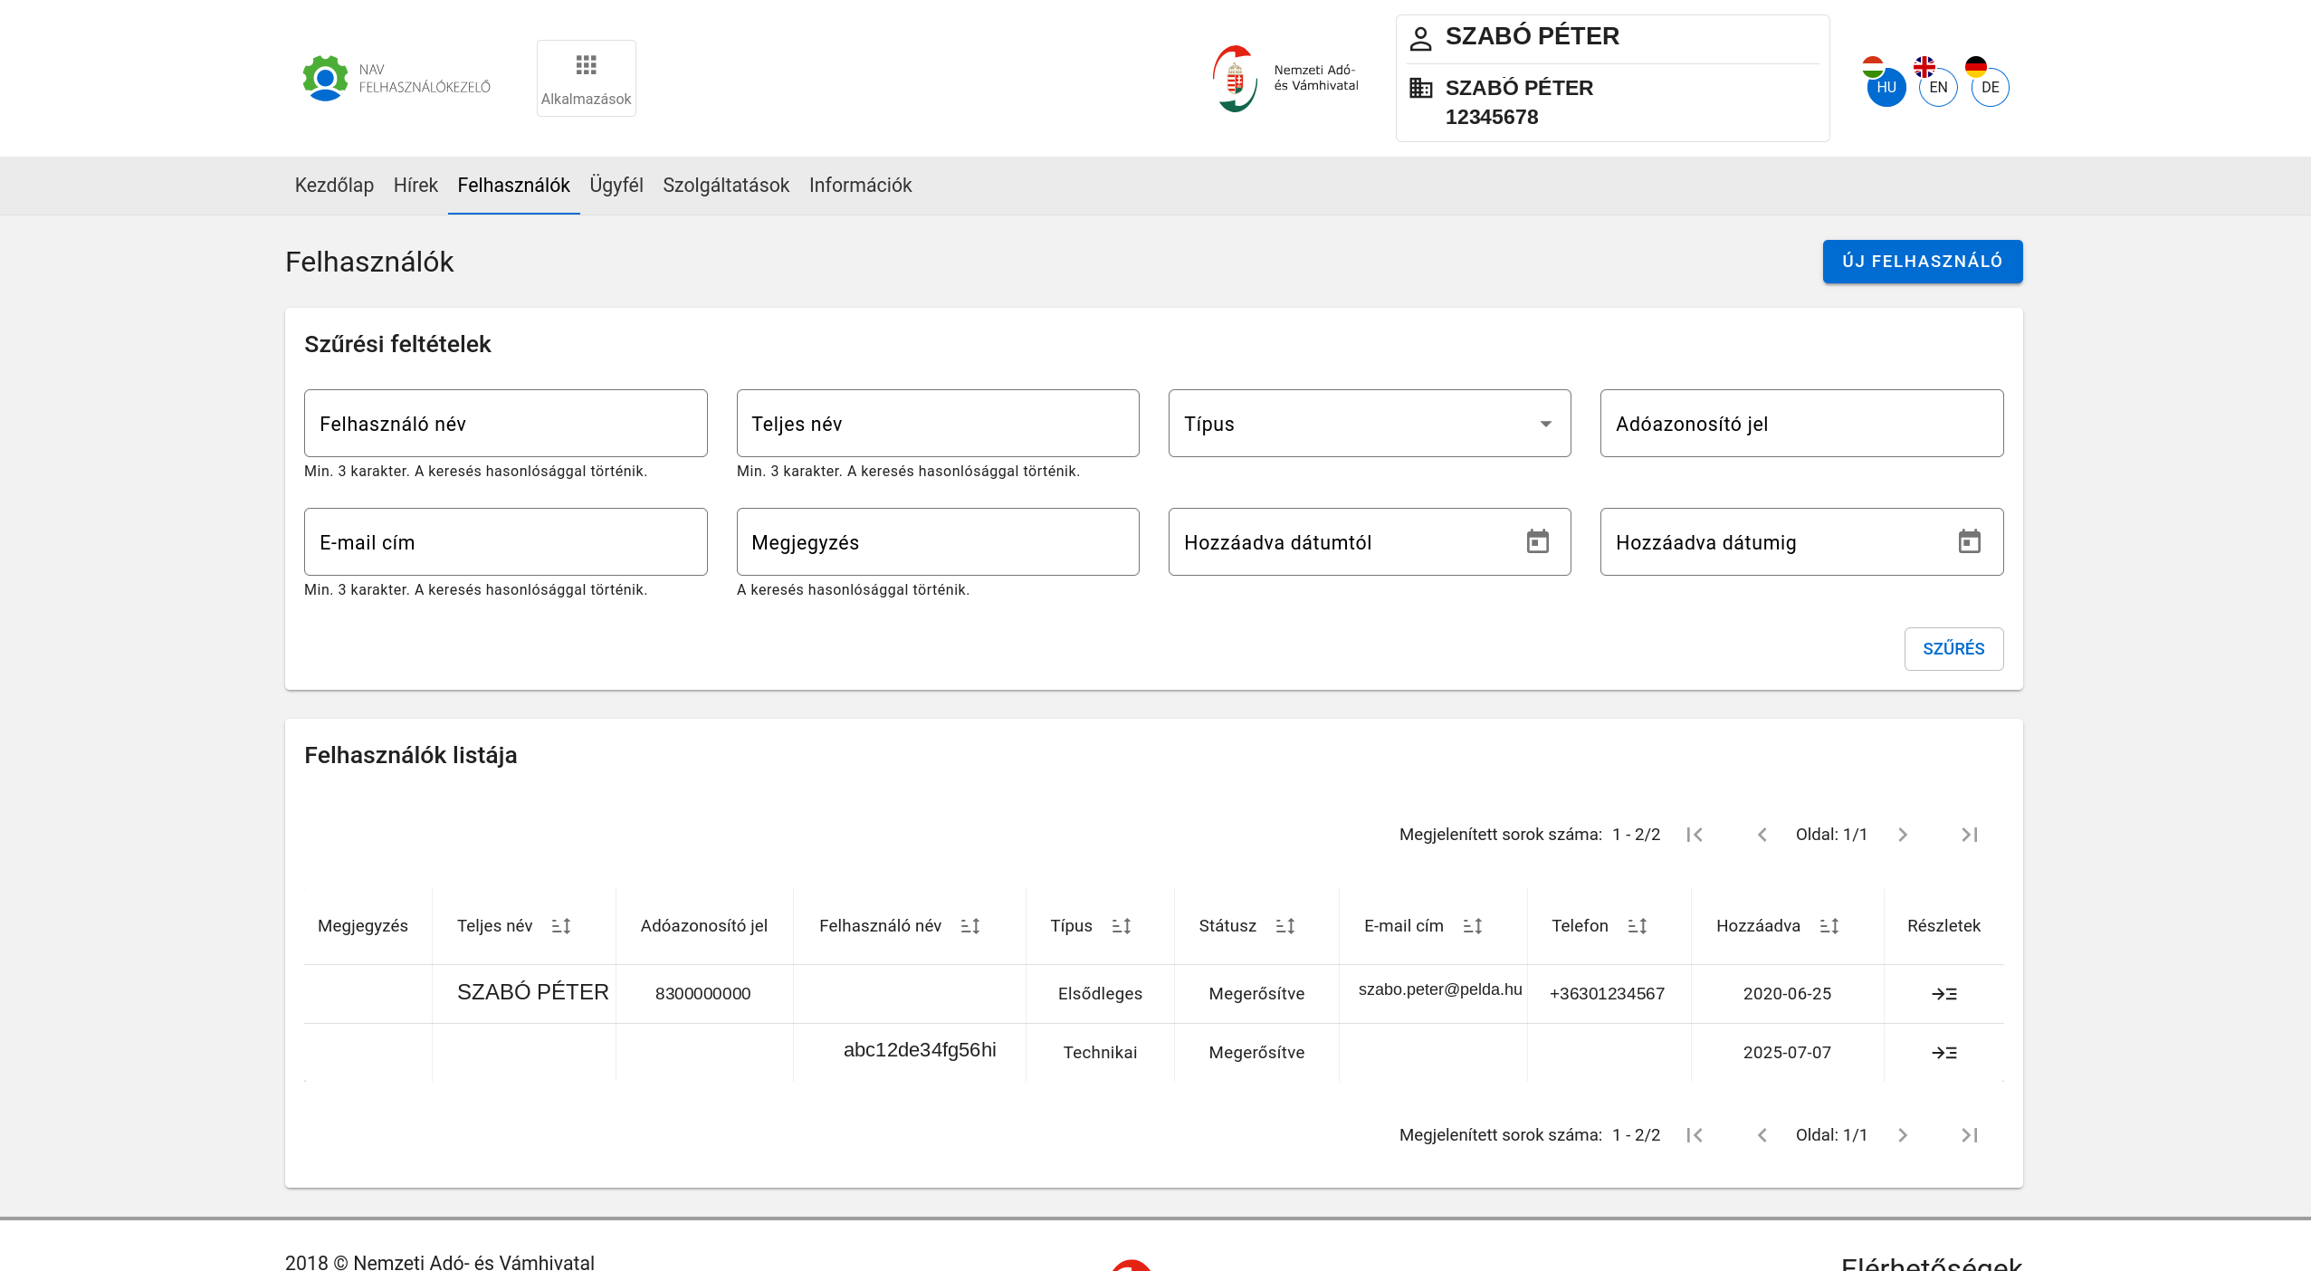Click the Technikai type cell
The image size is (2311, 1271).
[x=1100, y=1053]
